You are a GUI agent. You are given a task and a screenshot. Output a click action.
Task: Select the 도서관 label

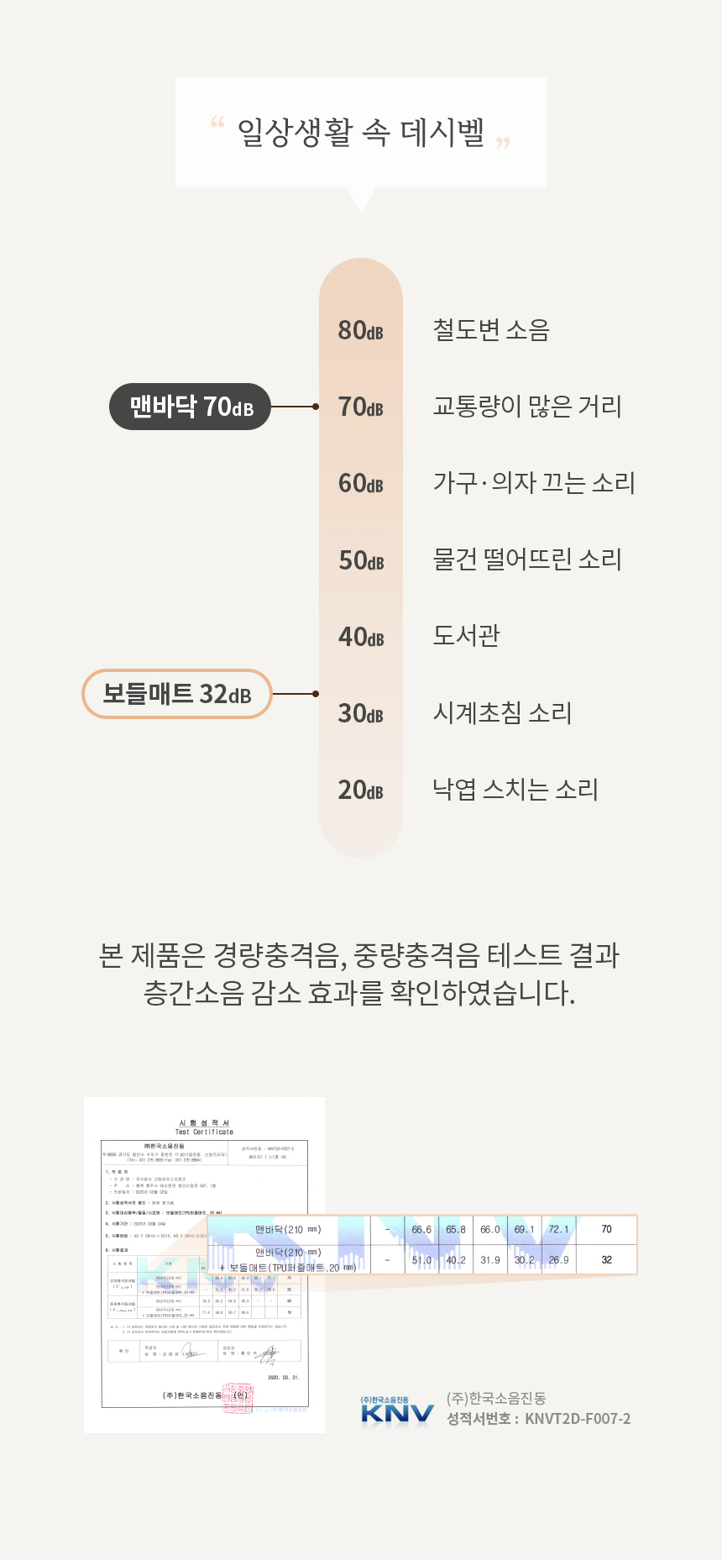(466, 636)
